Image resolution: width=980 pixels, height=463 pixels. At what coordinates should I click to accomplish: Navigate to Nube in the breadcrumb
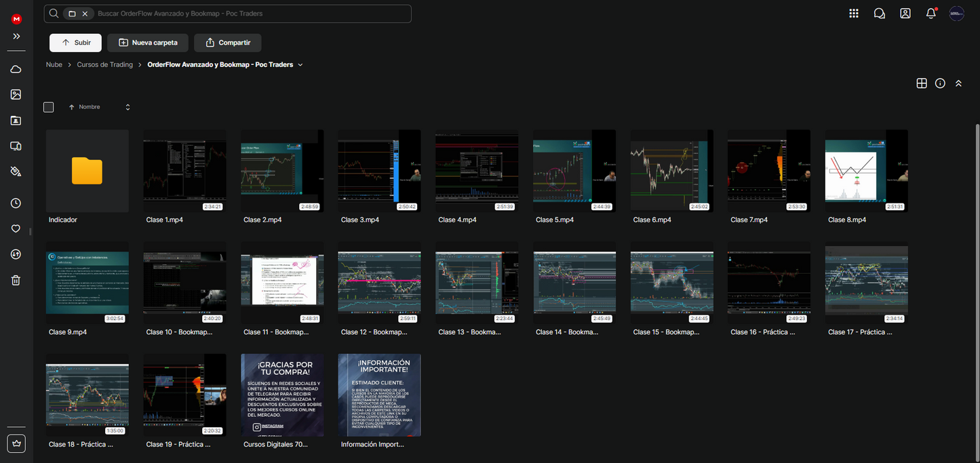pyautogui.click(x=54, y=64)
